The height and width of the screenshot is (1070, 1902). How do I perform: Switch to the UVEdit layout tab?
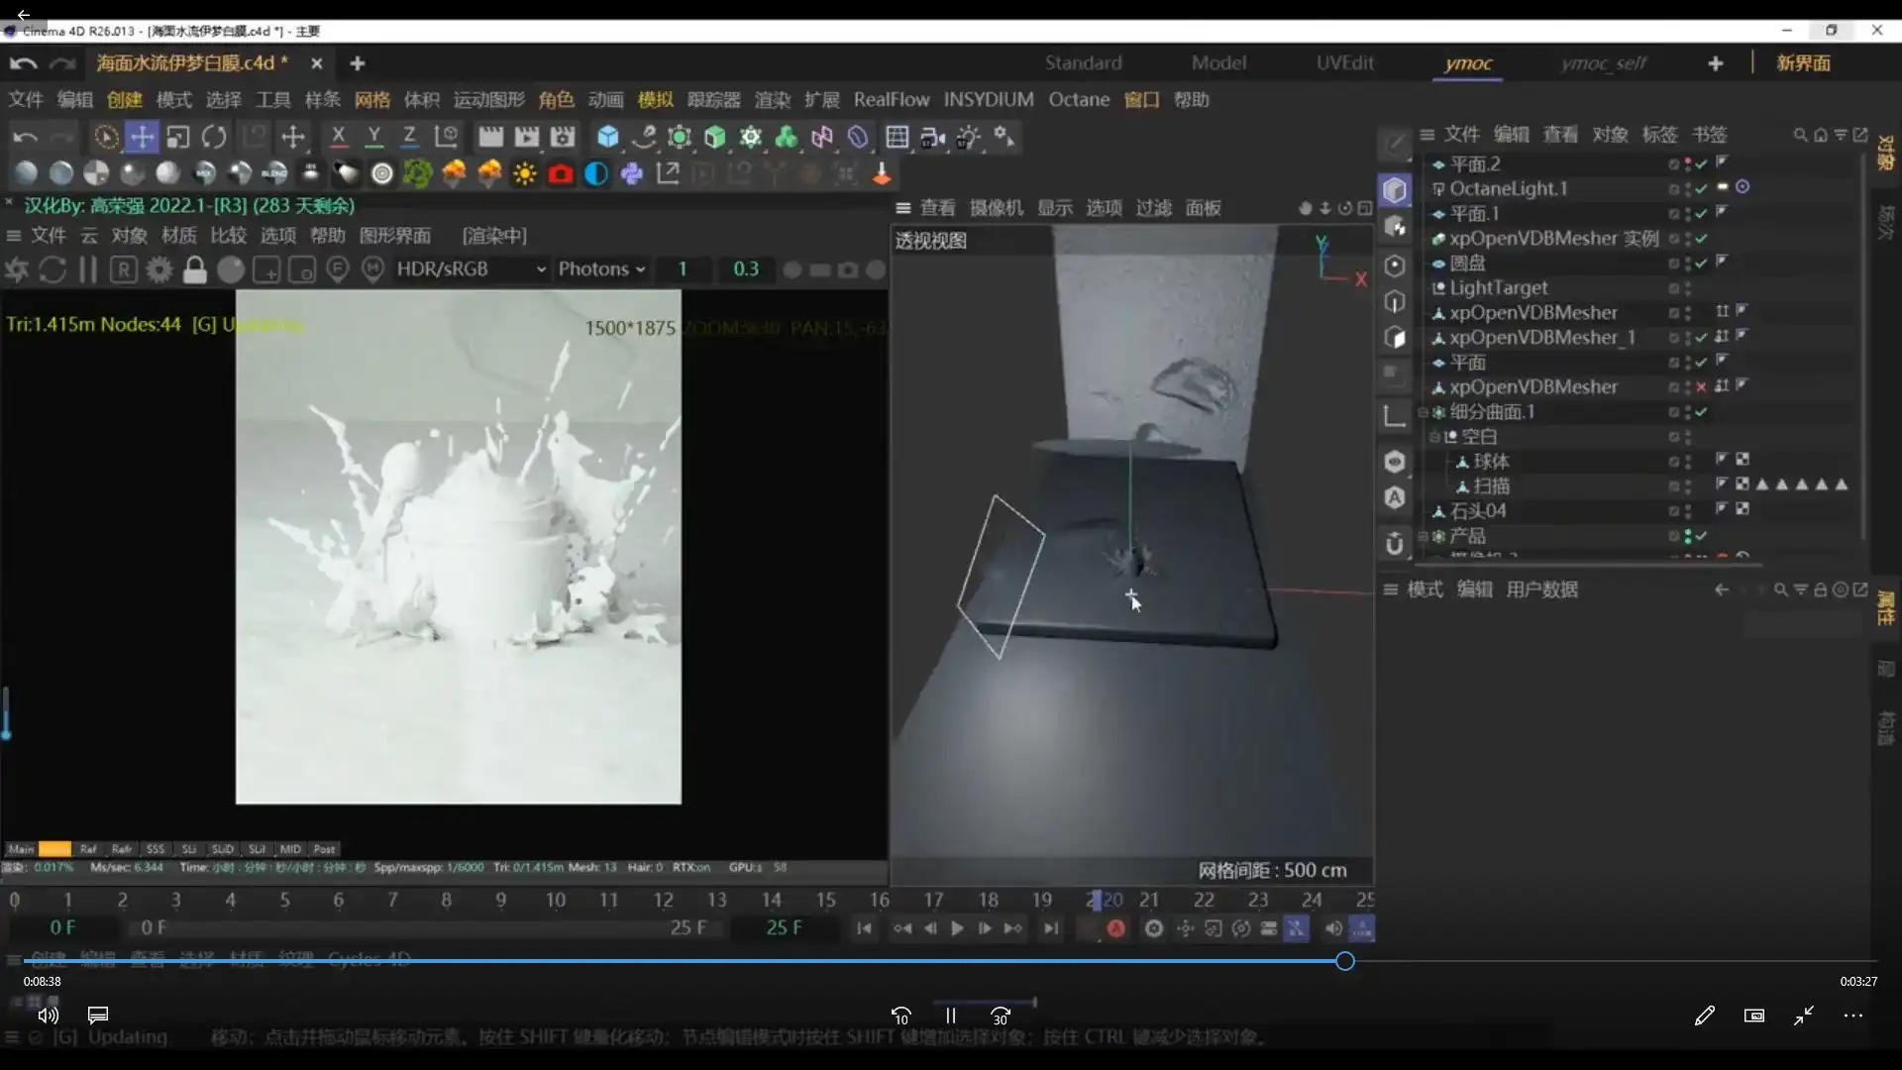pos(1344,62)
